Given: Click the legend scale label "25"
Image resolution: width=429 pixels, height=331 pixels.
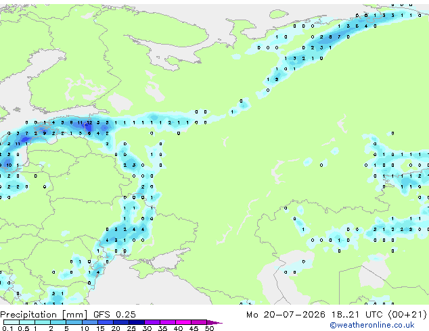Looking at the screenshot, I should (131, 328).
